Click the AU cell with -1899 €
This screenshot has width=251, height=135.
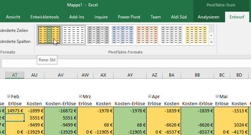[34, 111]
